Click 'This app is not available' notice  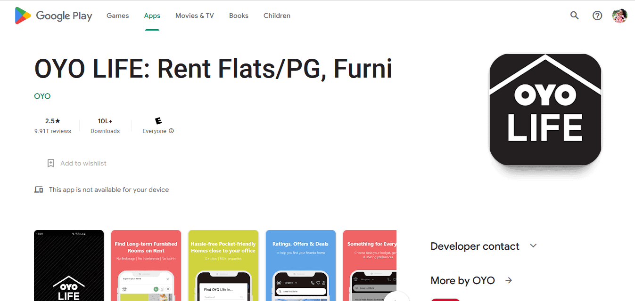tap(109, 190)
